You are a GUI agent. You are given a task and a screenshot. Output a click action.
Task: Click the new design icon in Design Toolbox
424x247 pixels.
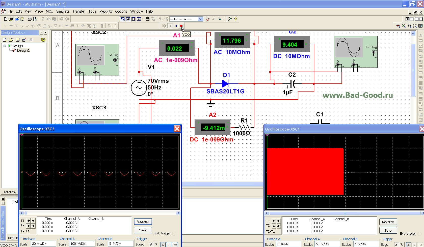click(4, 40)
